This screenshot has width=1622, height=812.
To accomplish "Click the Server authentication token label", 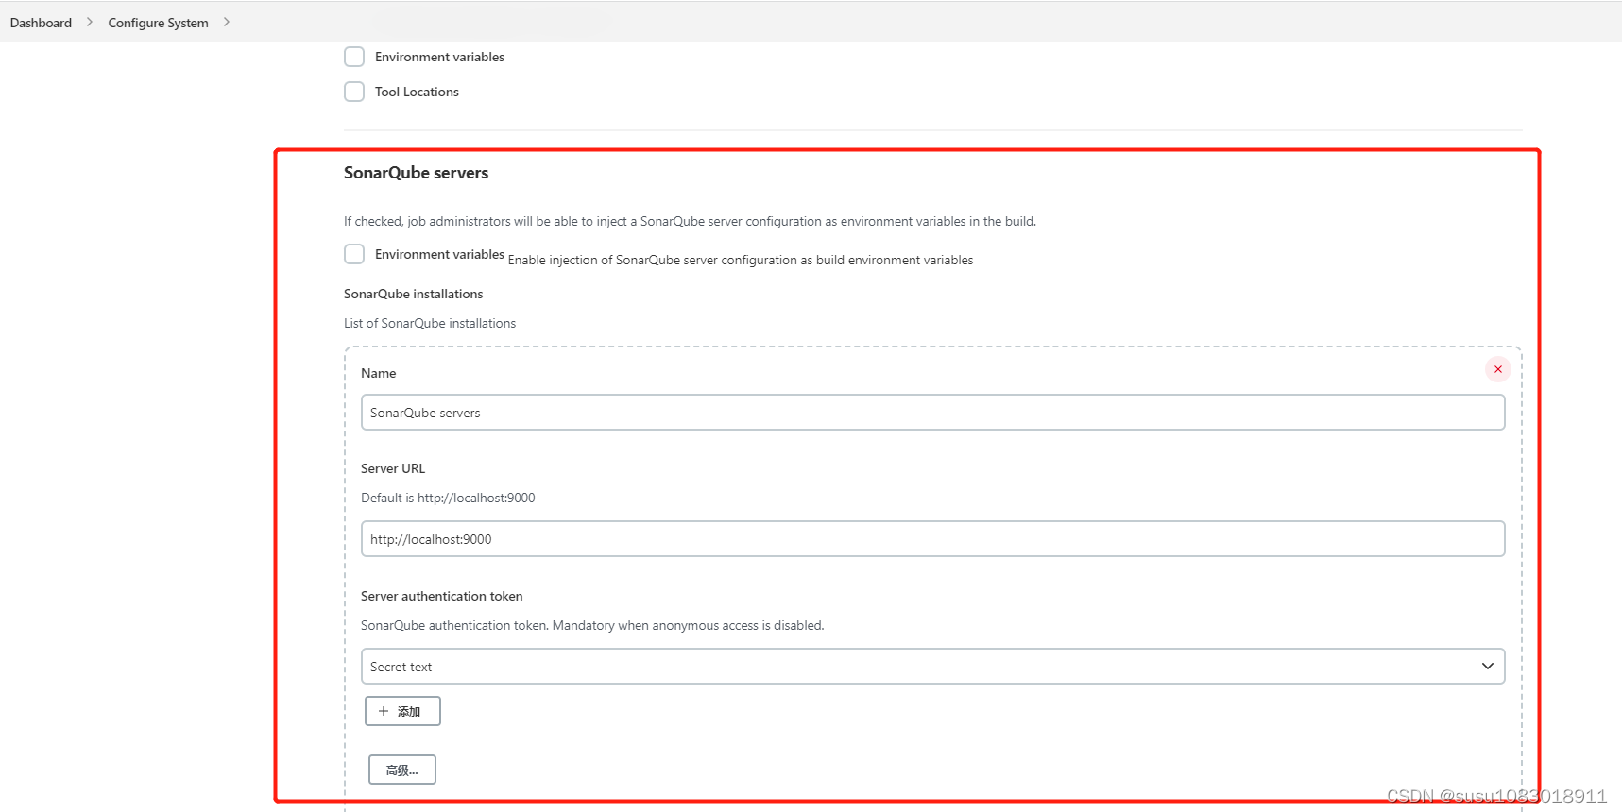I will (441, 596).
